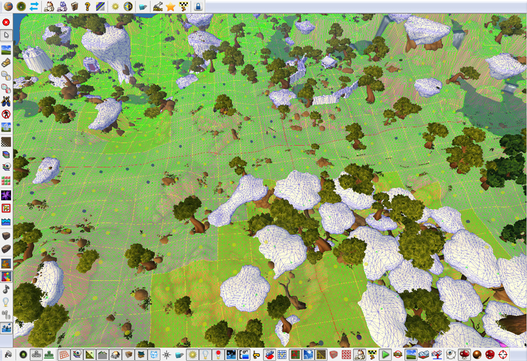
Task: Toggle the white light bulb button
Action: click(x=205, y=354)
